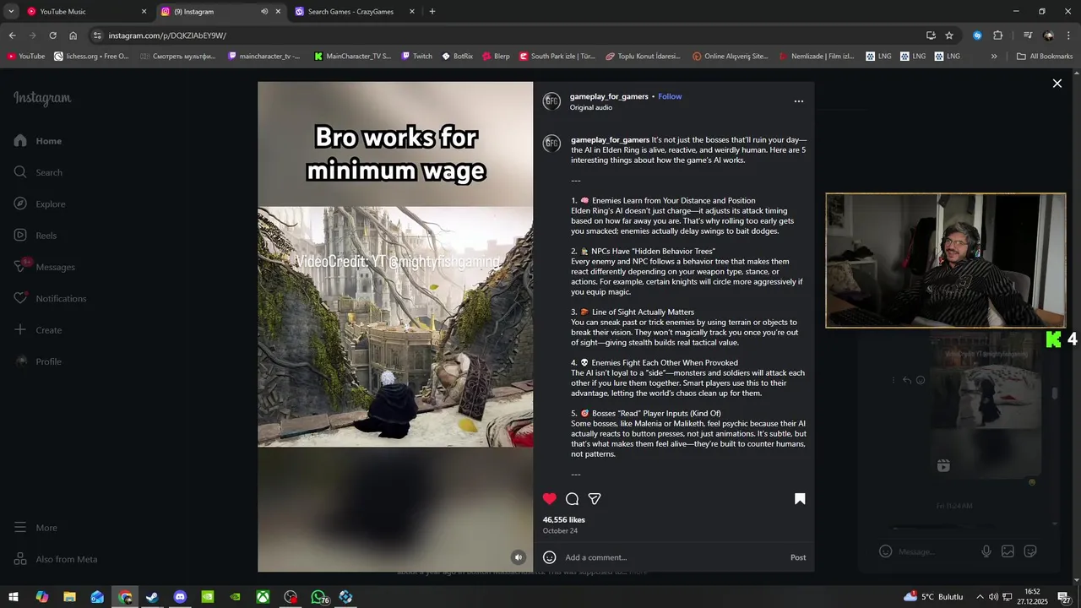Viewport: 1081px width, 608px height.
Task: Switch to the Search Games - CrazyGames tab
Action: point(355,12)
